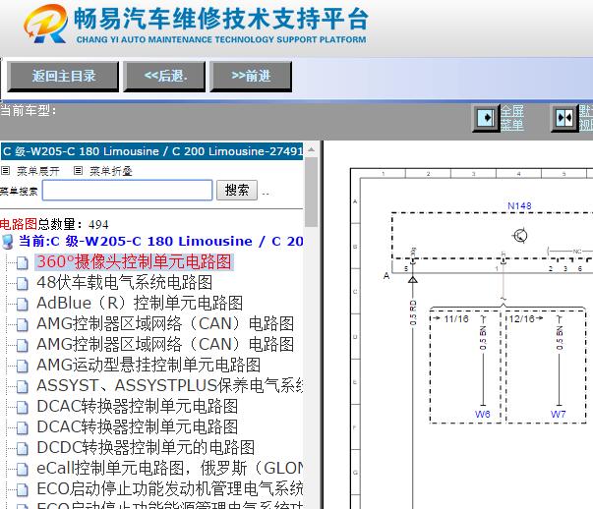Focus the 菜单搜索 input field
Screen dimensions: 593x509
[128, 190]
